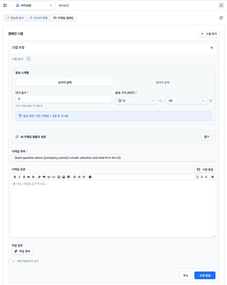Toggle bold formatting in the email body
This screenshot has width=227, height=285.
click(x=14, y=177)
